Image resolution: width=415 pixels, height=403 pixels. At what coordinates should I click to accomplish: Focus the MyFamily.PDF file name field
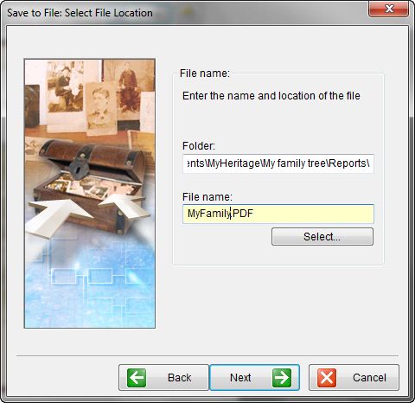click(x=278, y=214)
